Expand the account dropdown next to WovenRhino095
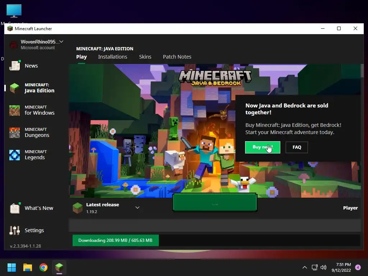Screen dimensions: 368x276 [61, 42]
